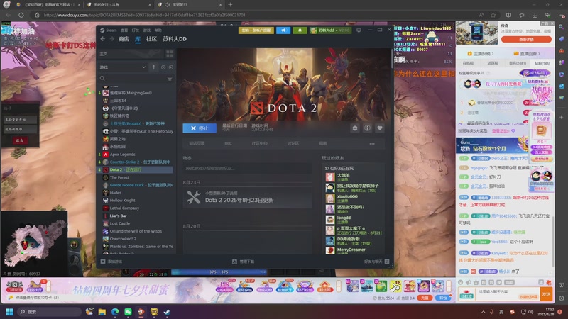
Task: Open the Dota 2 community hub (社区中心) link
Action: point(259,144)
